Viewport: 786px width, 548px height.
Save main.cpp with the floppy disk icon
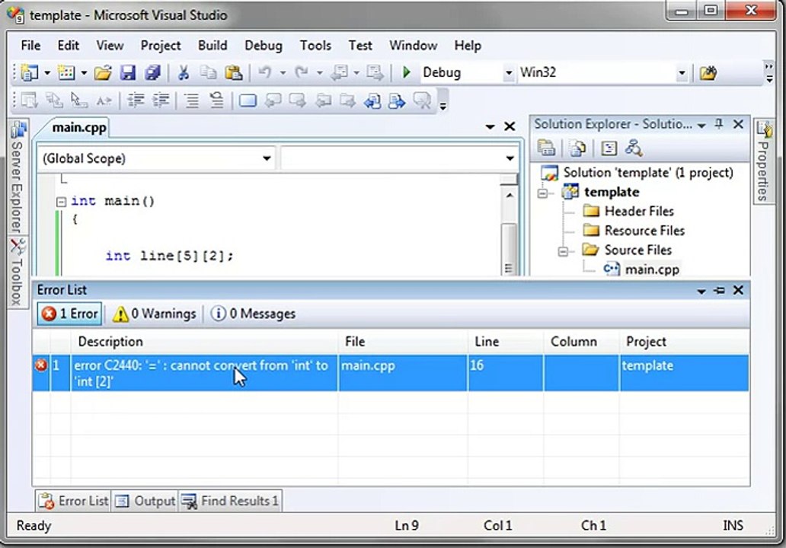click(128, 73)
